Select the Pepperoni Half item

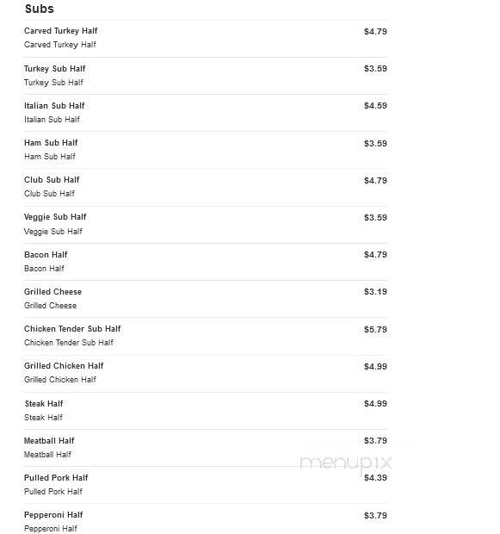[x=53, y=515]
